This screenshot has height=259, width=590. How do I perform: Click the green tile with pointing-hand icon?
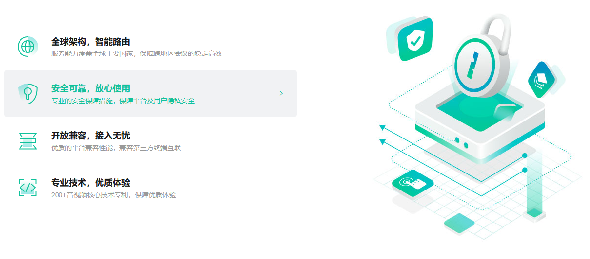point(413,184)
